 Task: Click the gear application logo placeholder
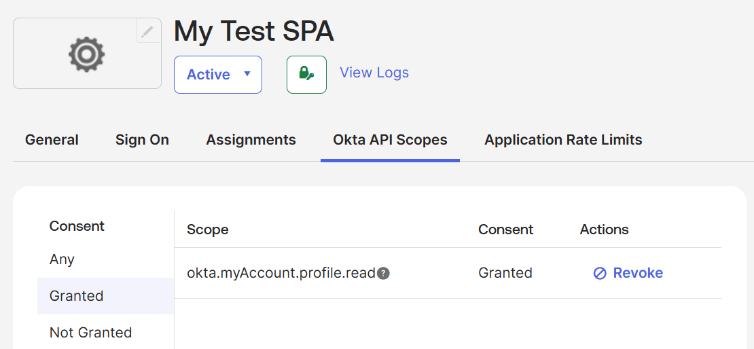(86, 54)
